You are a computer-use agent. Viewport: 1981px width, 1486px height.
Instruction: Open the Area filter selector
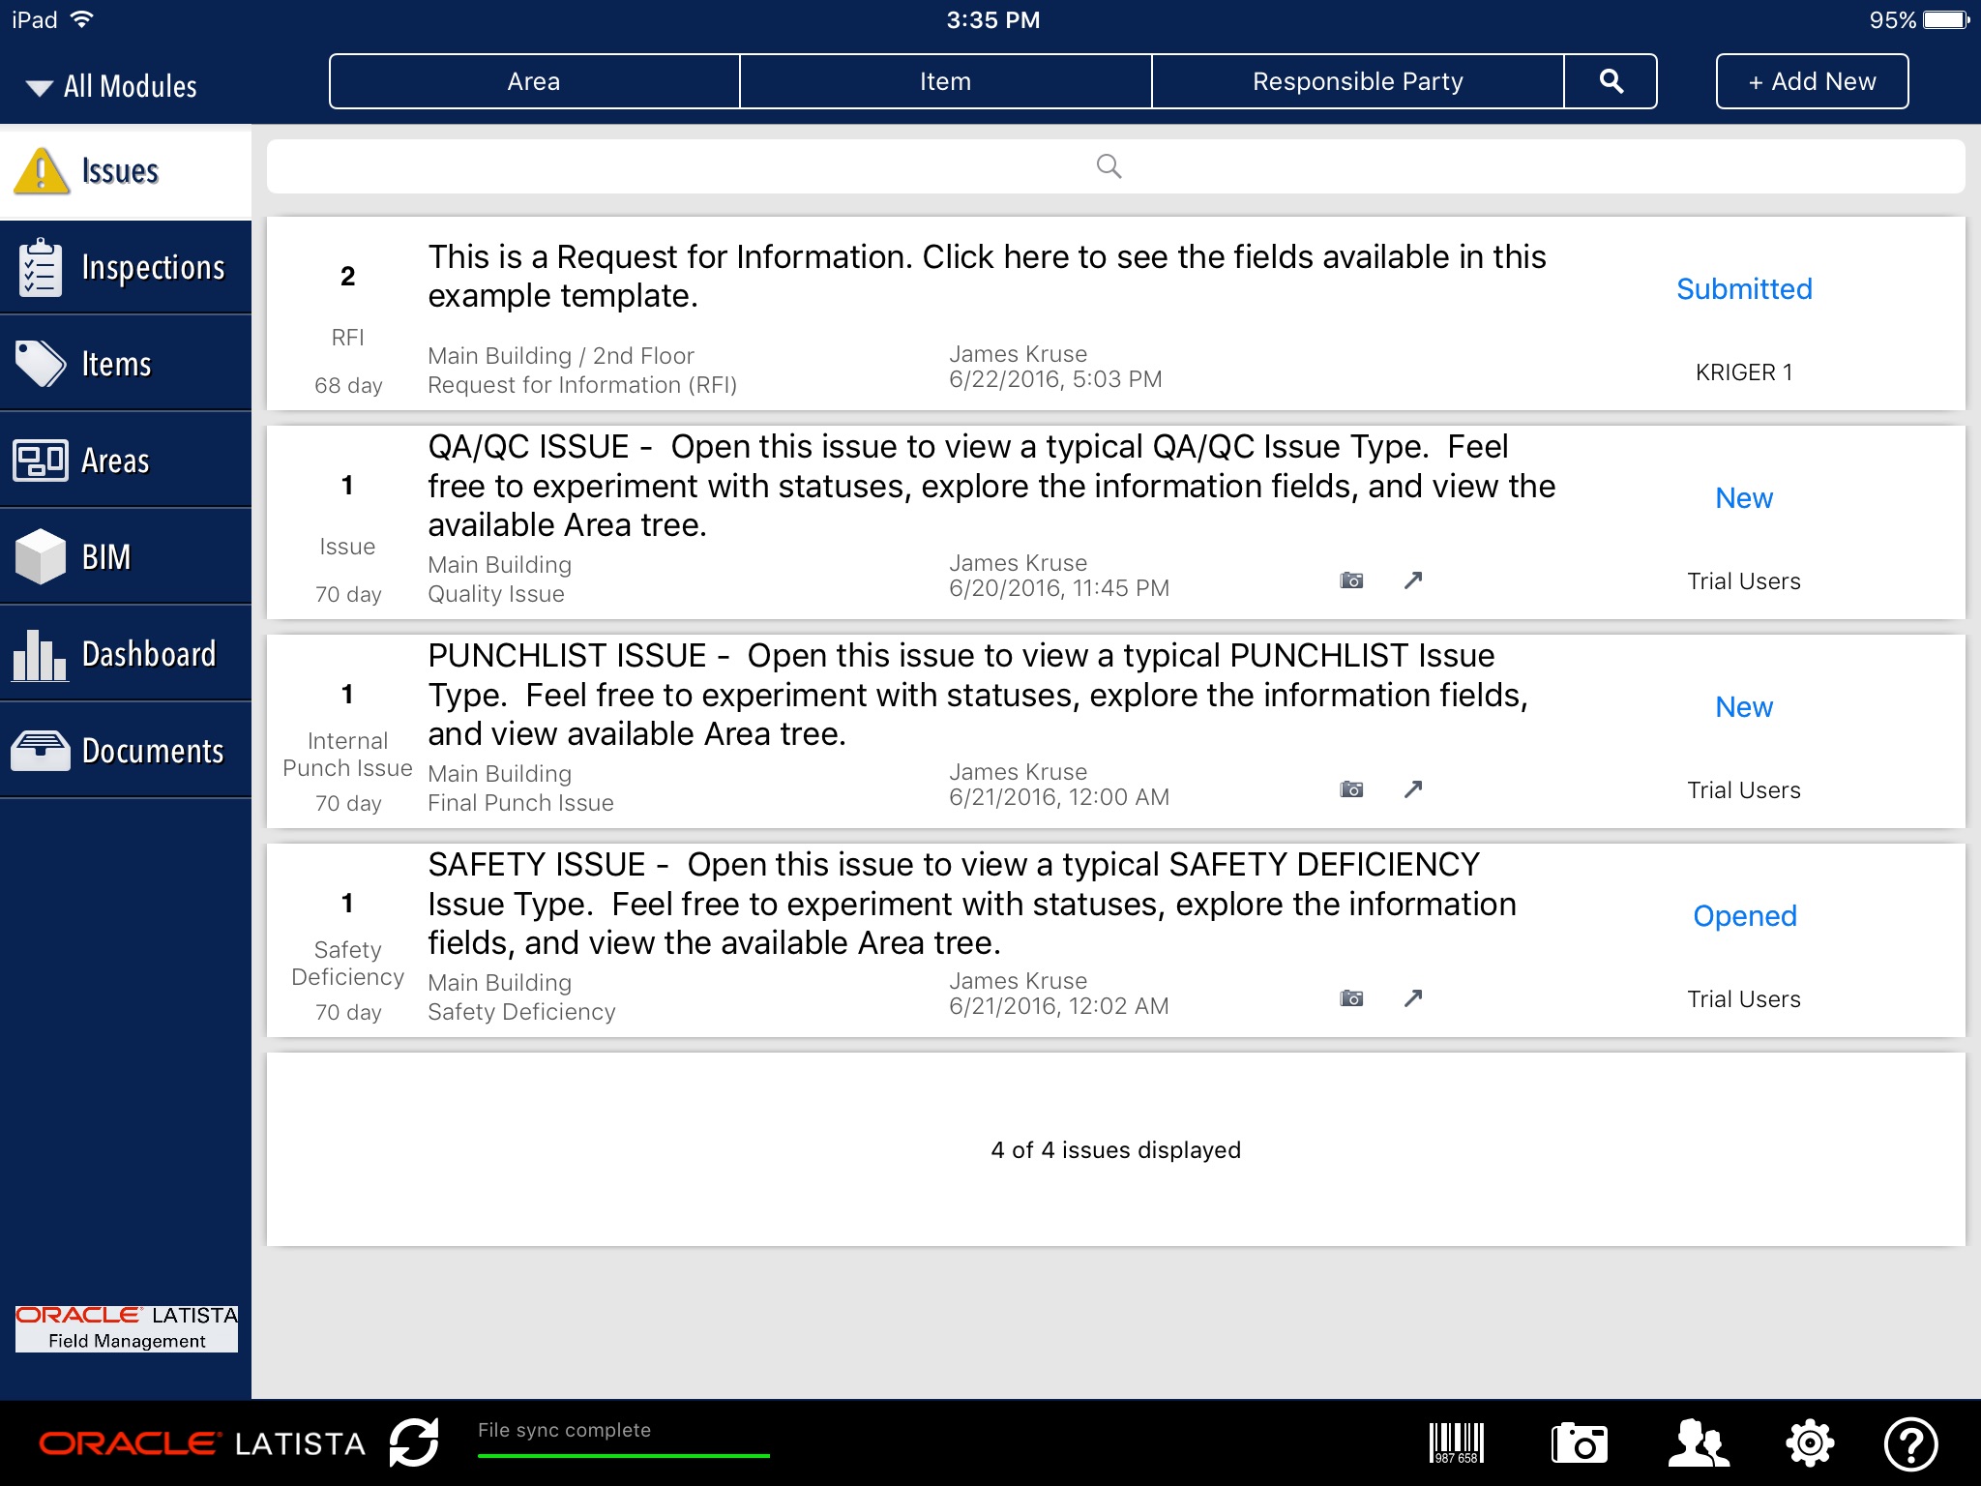click(x=534, y=81)
